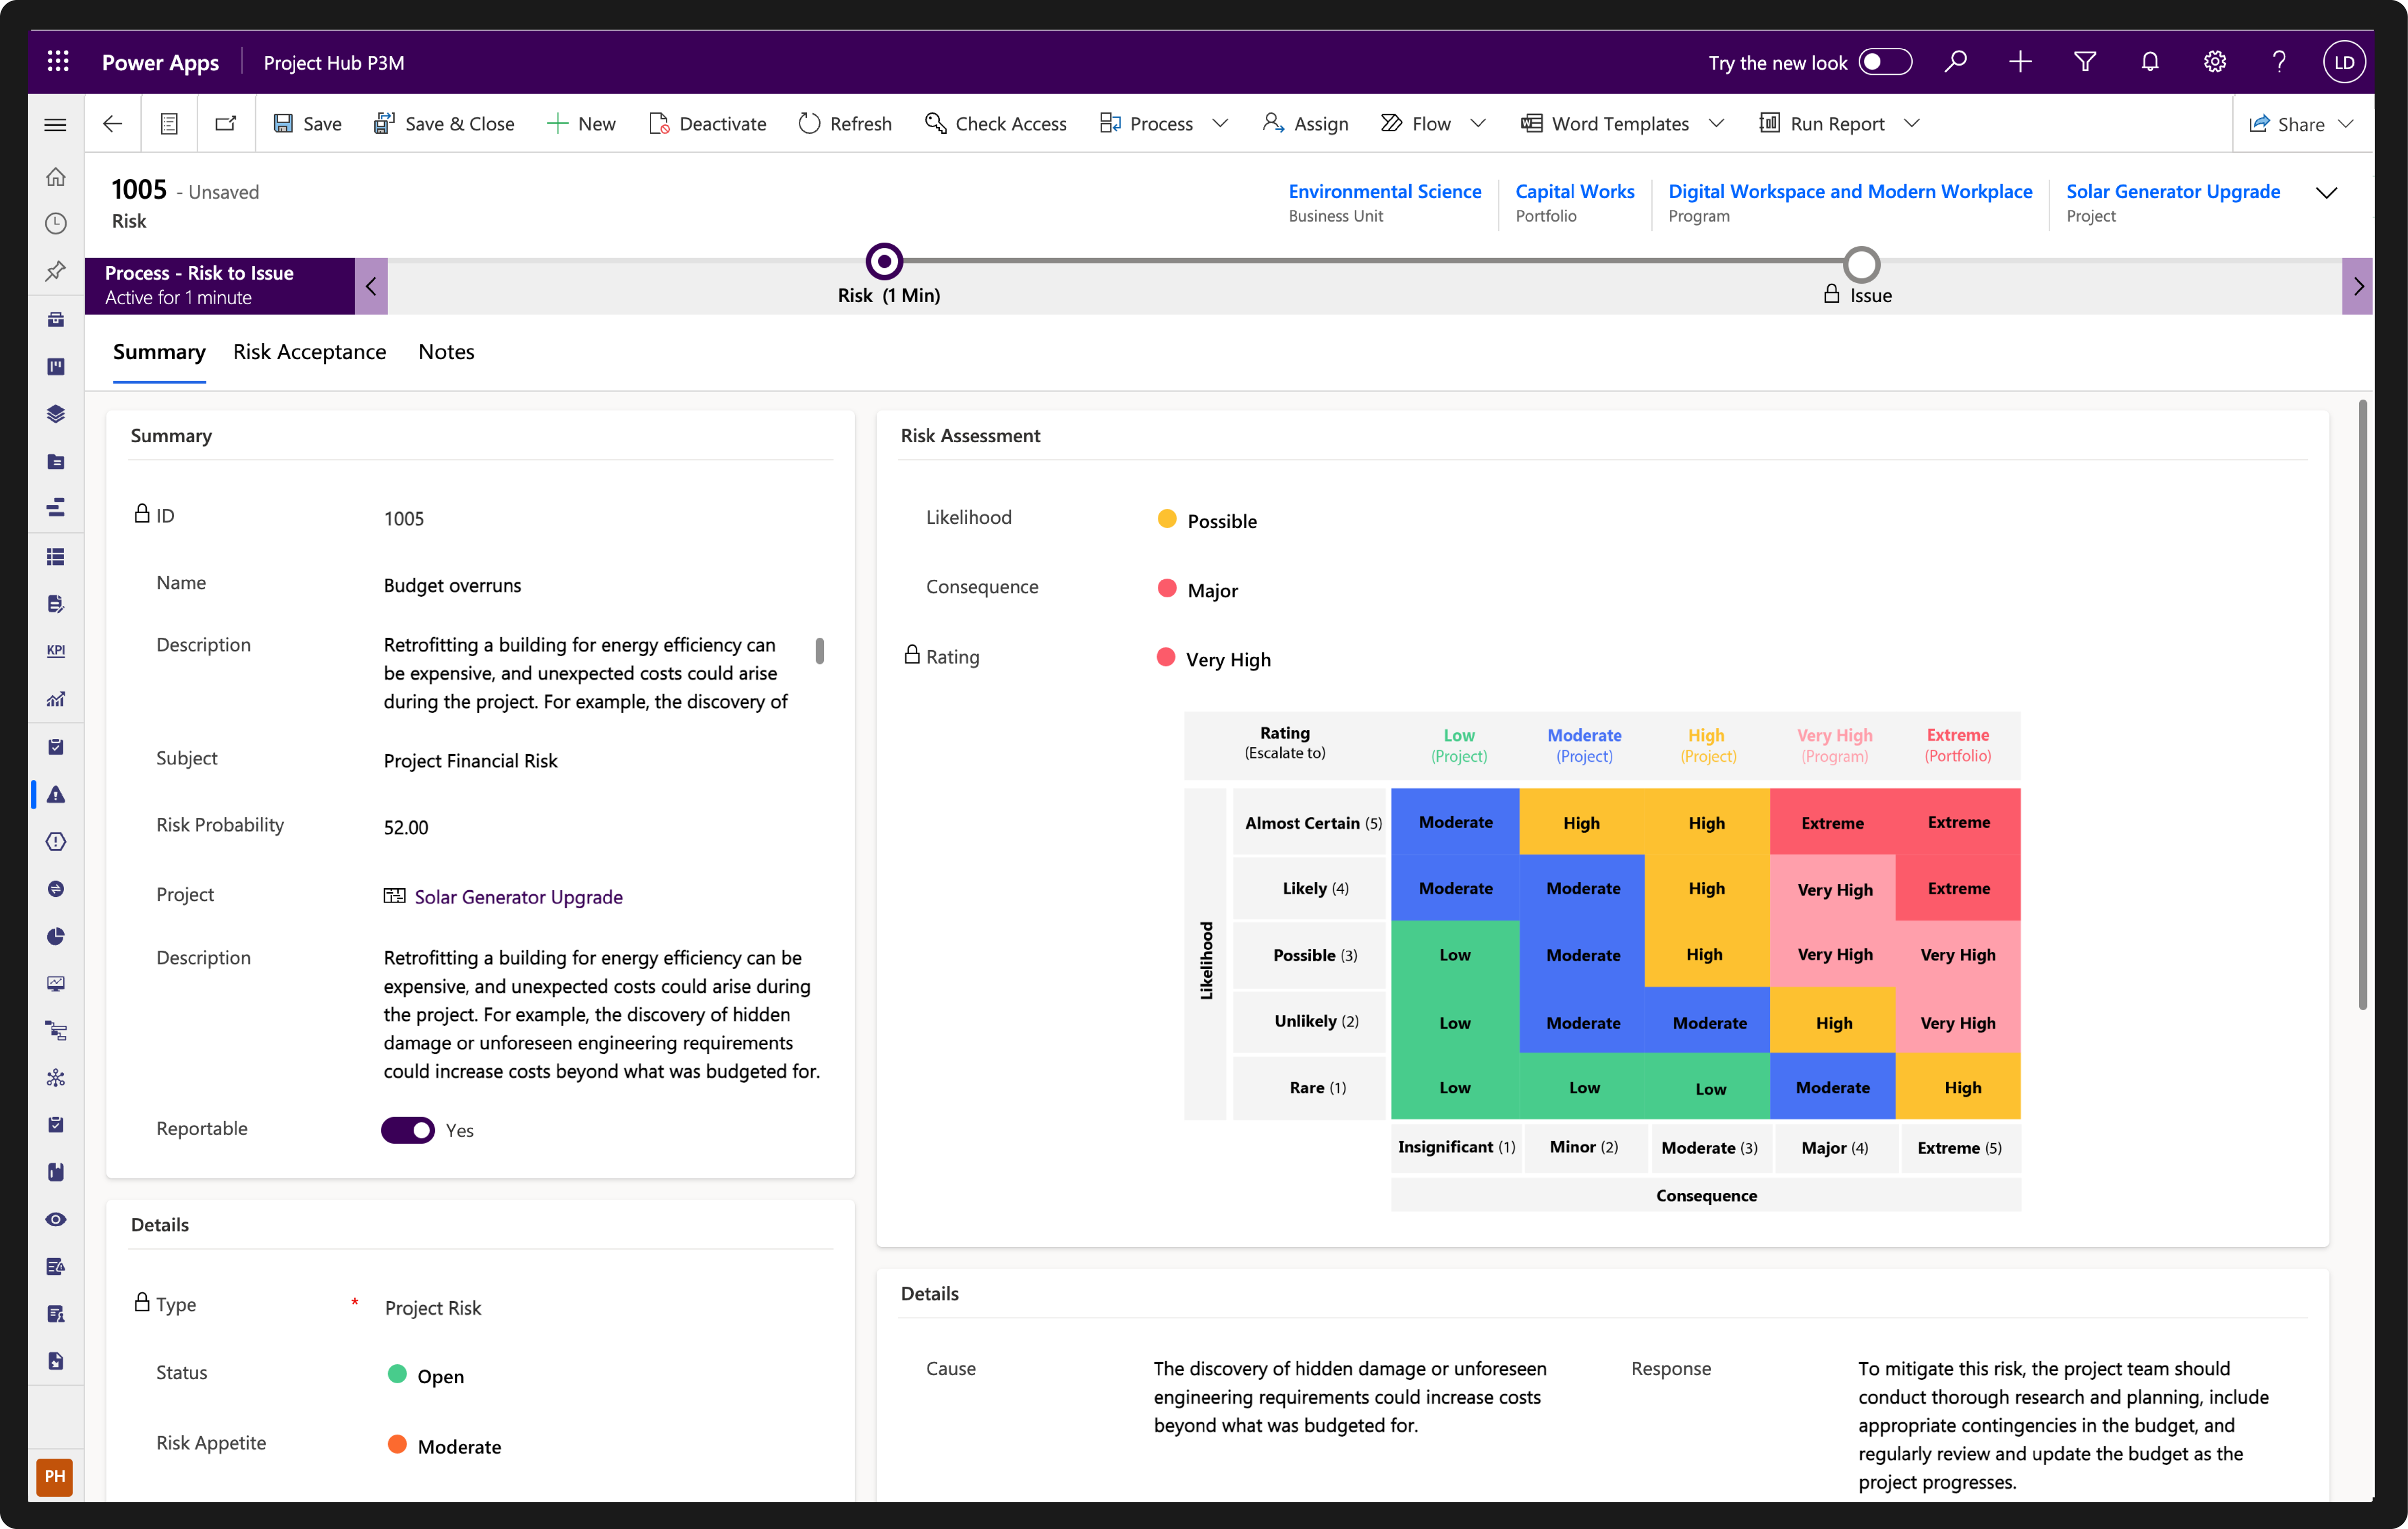Open the advanced find filter icon
The width and height of the screenshot is (2408, 1529).
click(x=2085, y=62)
